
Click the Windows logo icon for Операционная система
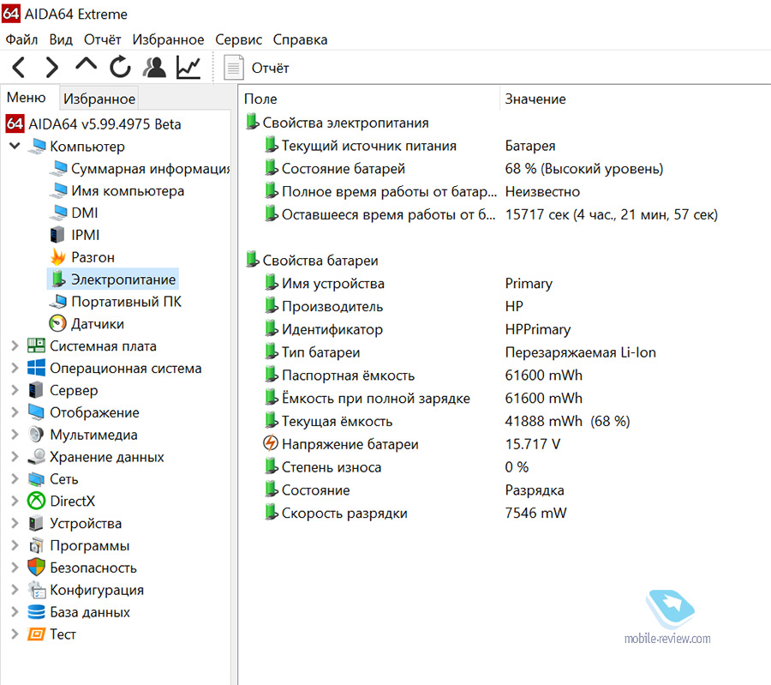pos(36,368)
